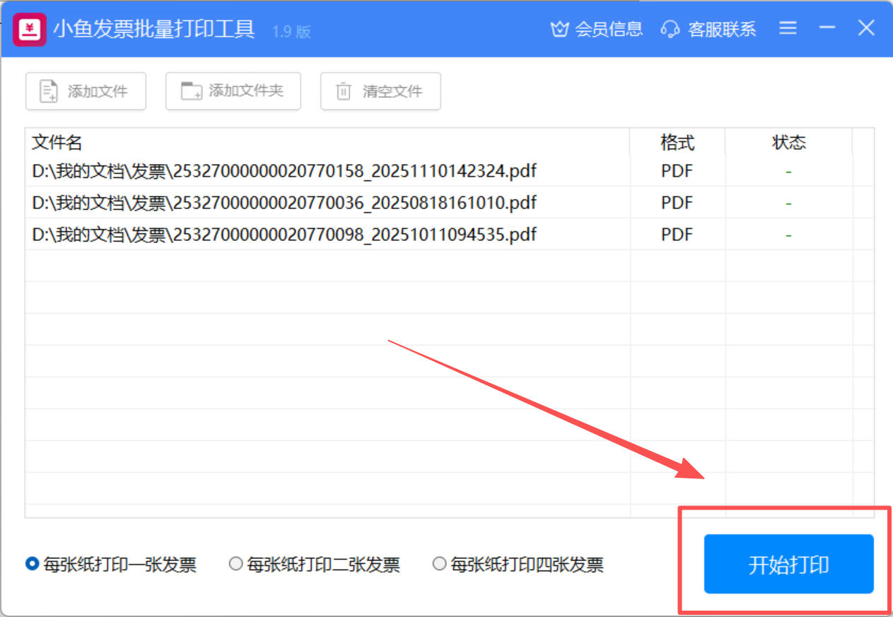Close the invoice print tool window

click(867, 28)
